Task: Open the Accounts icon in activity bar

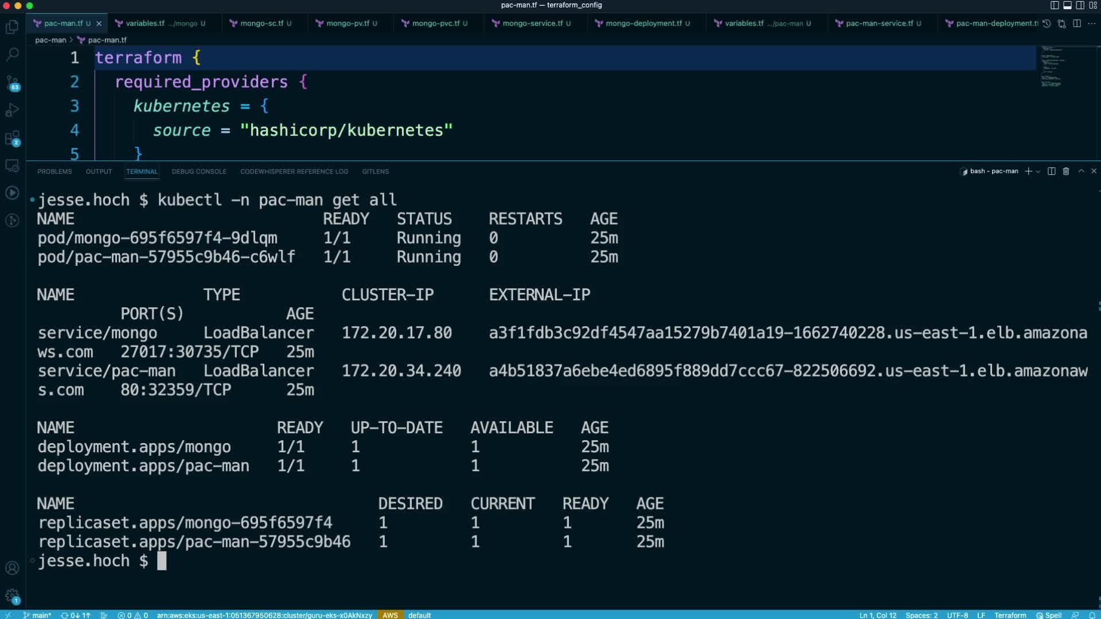Action: coord(12,568)
